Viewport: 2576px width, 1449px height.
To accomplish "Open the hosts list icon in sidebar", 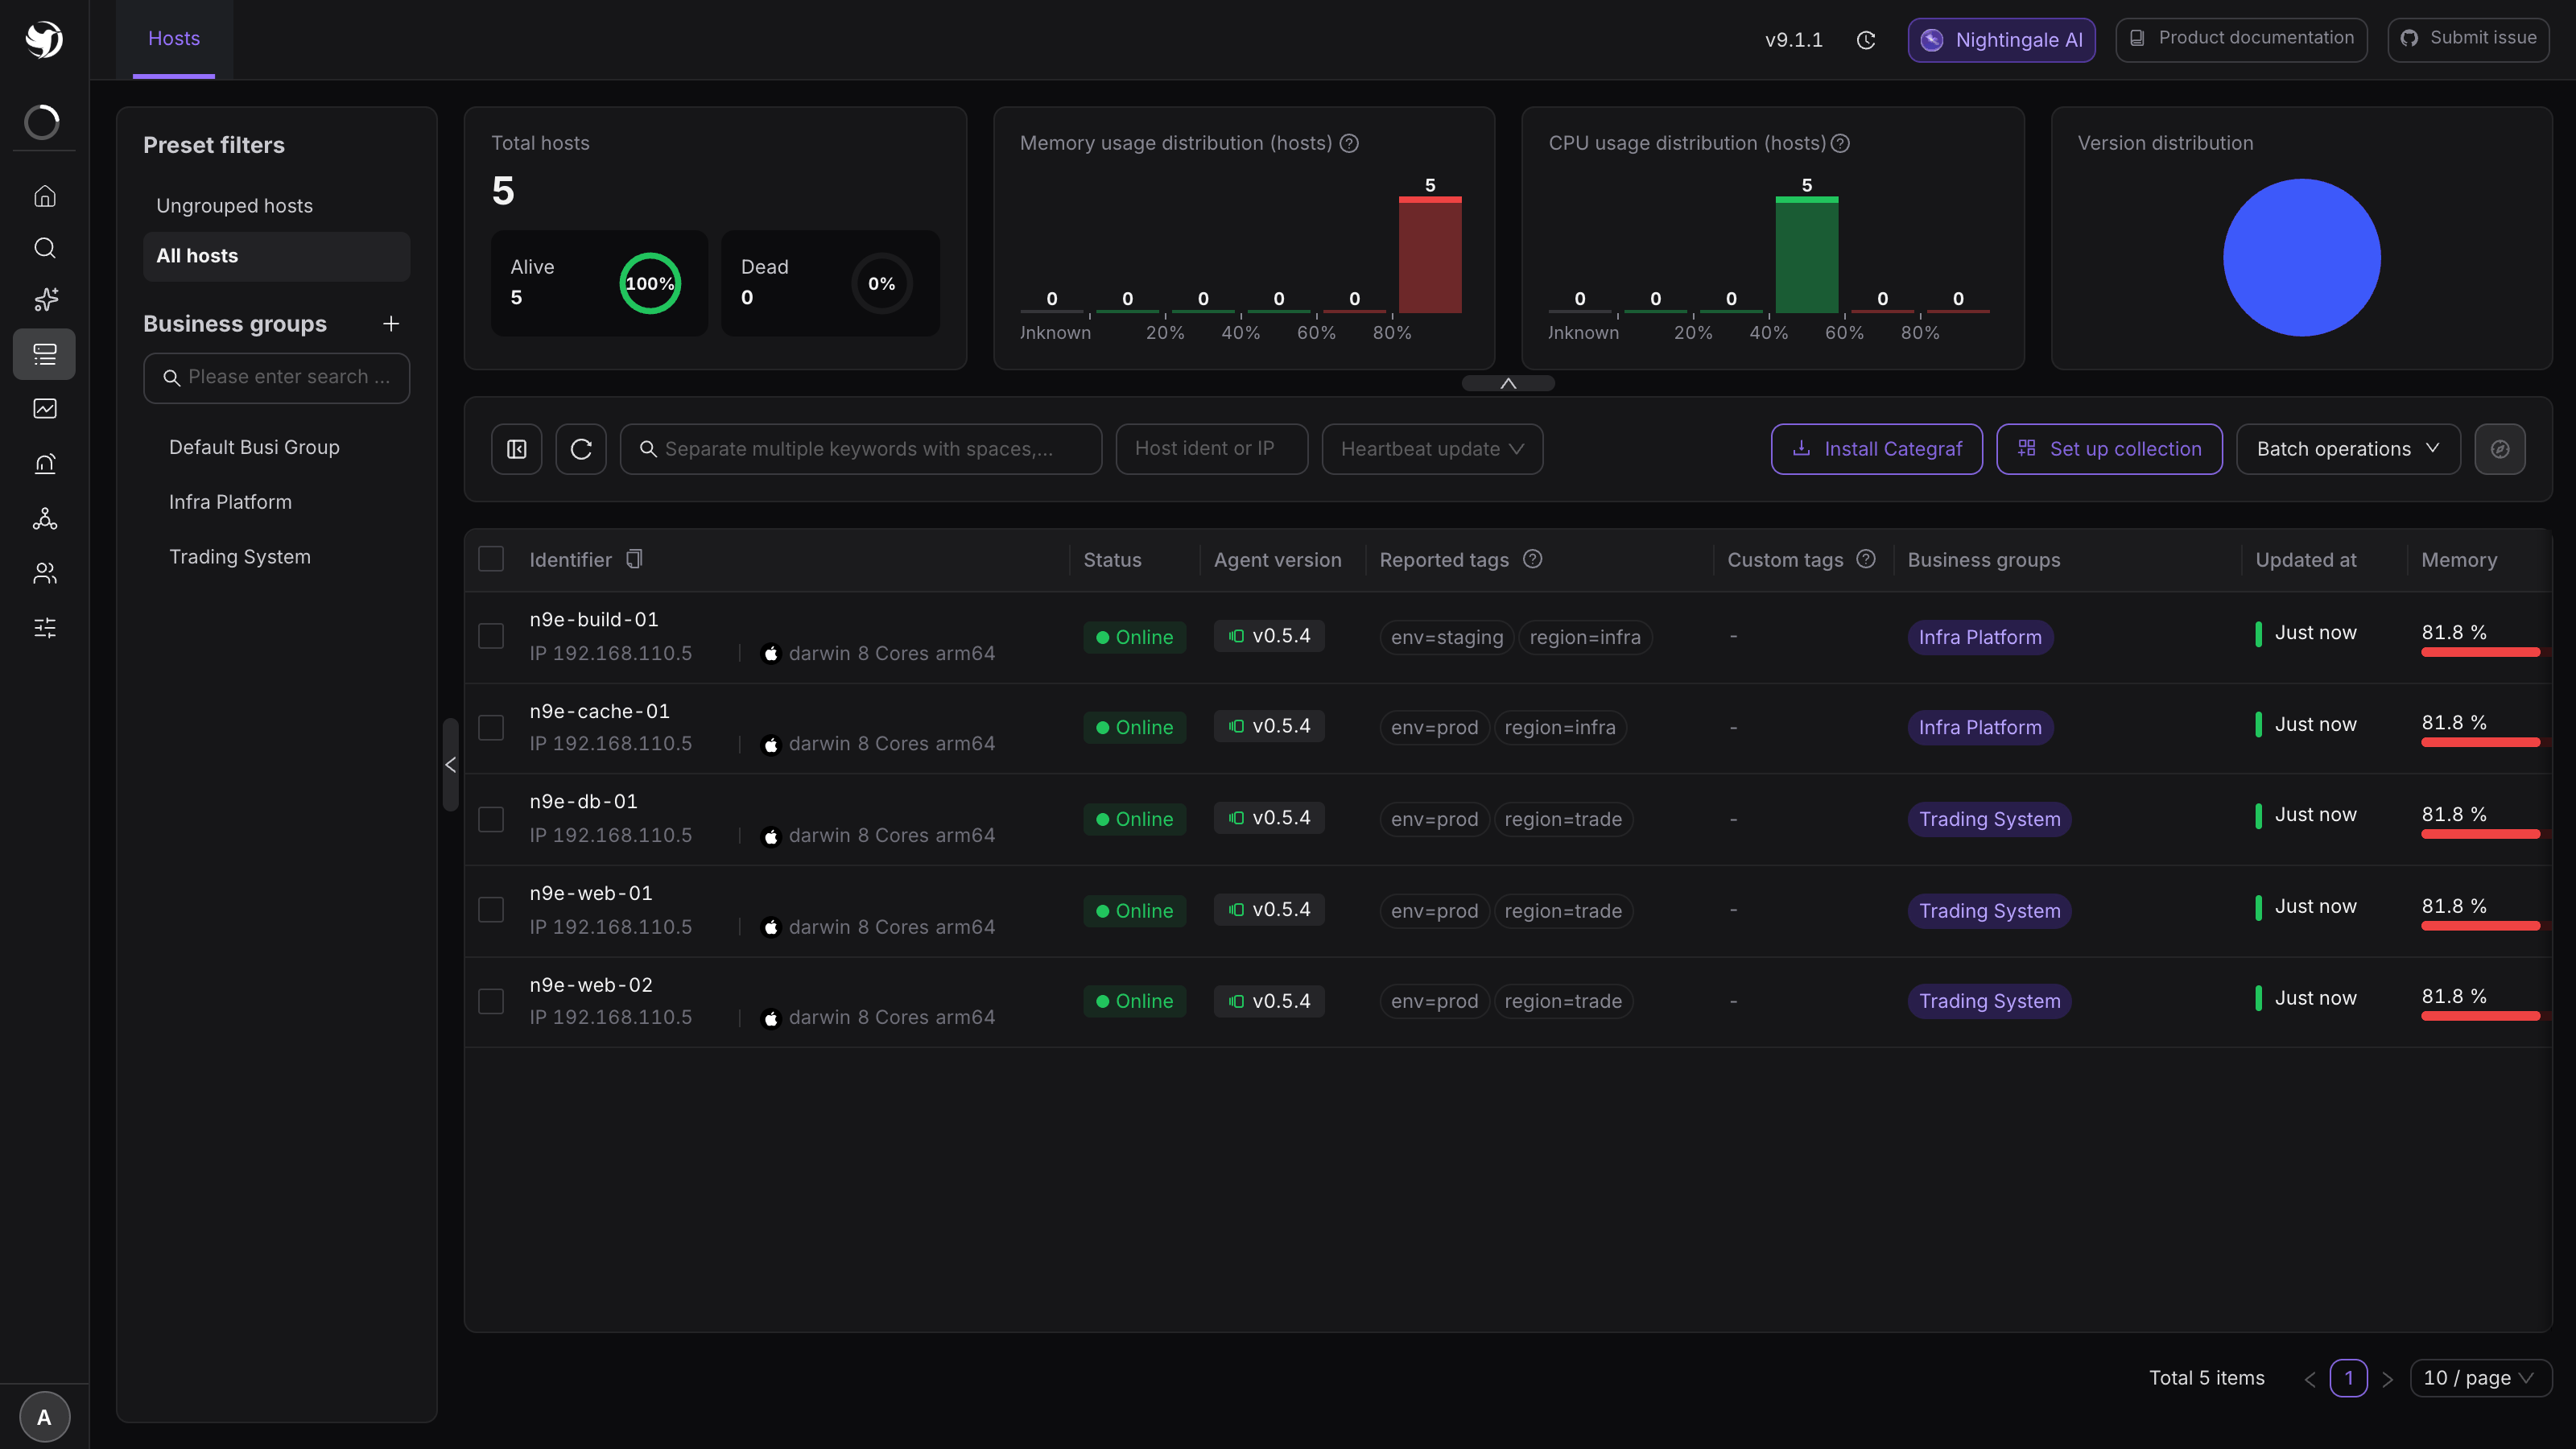I will tap(44, 354).
